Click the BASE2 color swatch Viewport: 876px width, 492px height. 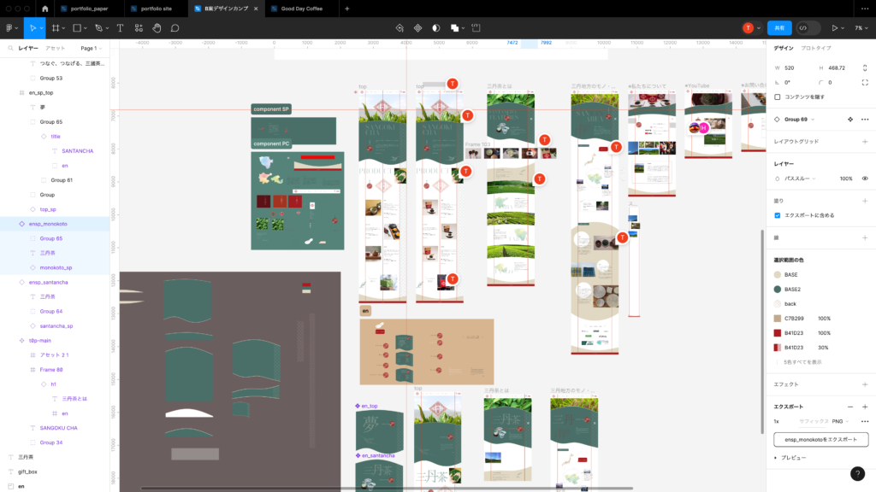(x=778, y=290)
